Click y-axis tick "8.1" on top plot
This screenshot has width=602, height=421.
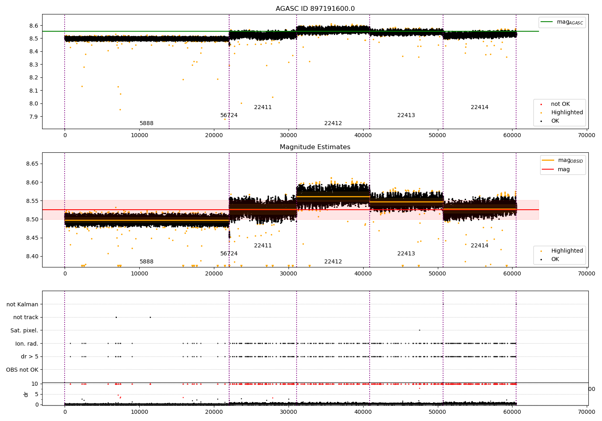point(34,91)
